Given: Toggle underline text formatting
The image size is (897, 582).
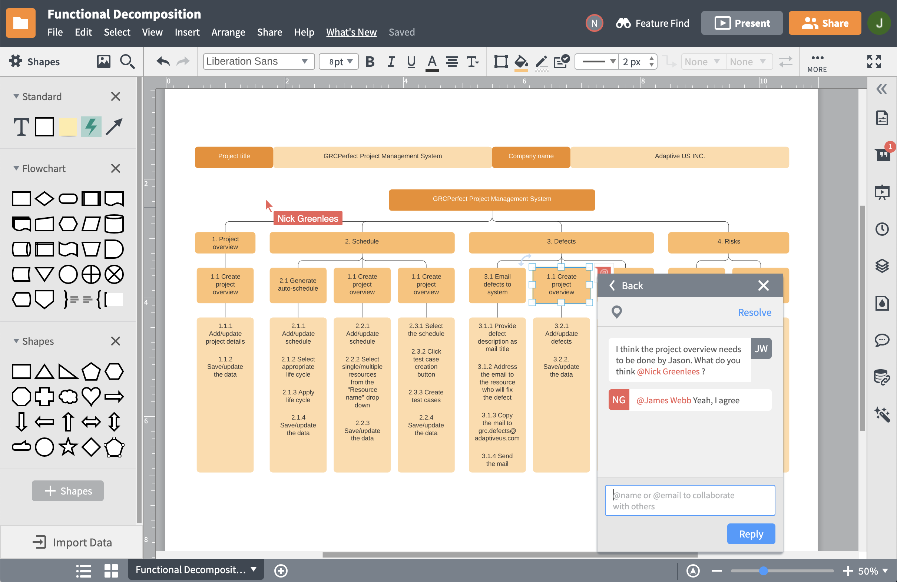Looking at the screenshot, I should point(411,62).
